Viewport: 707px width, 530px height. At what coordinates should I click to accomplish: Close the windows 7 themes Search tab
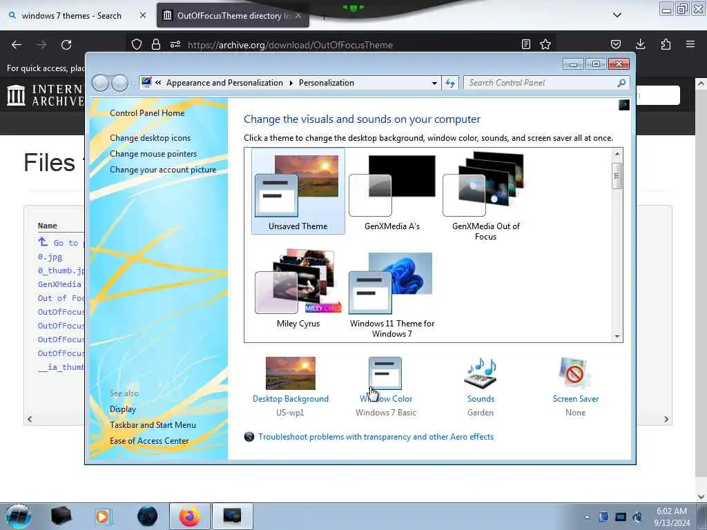[x=143, y=16]
